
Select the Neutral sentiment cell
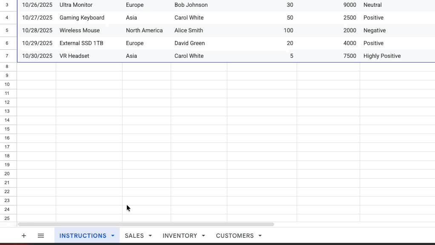coord(397,5)
